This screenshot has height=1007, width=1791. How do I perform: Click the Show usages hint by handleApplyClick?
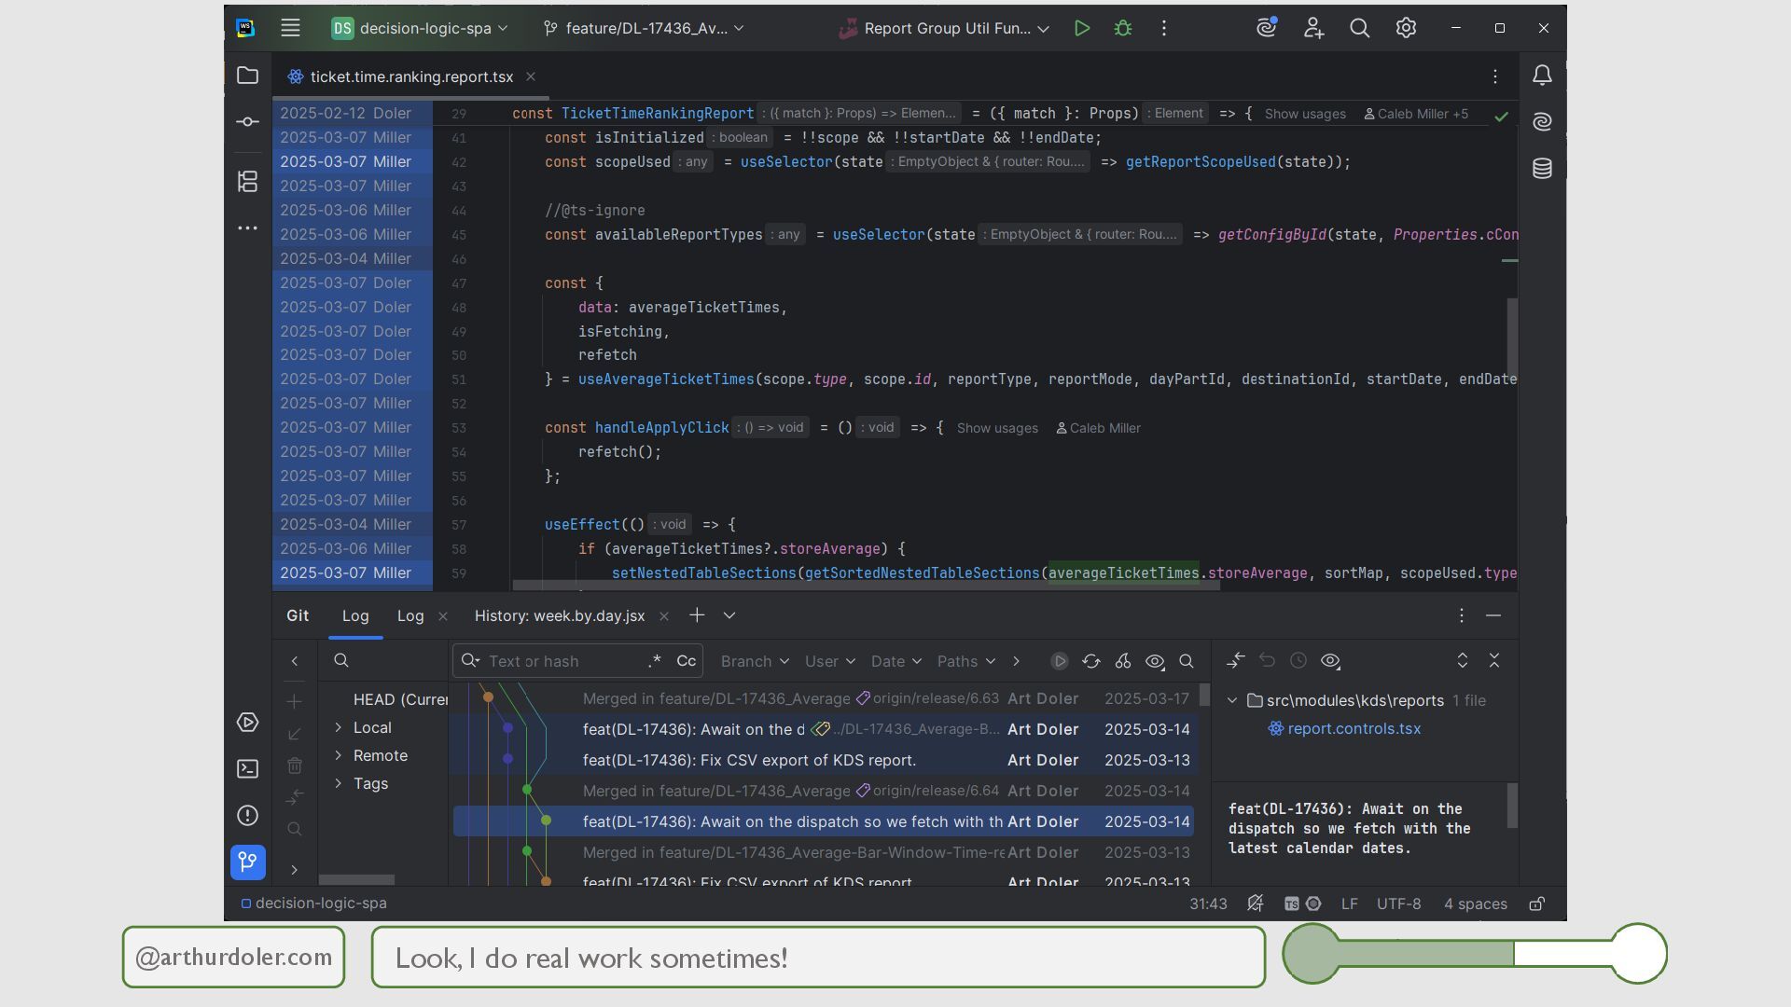[996, 428]
